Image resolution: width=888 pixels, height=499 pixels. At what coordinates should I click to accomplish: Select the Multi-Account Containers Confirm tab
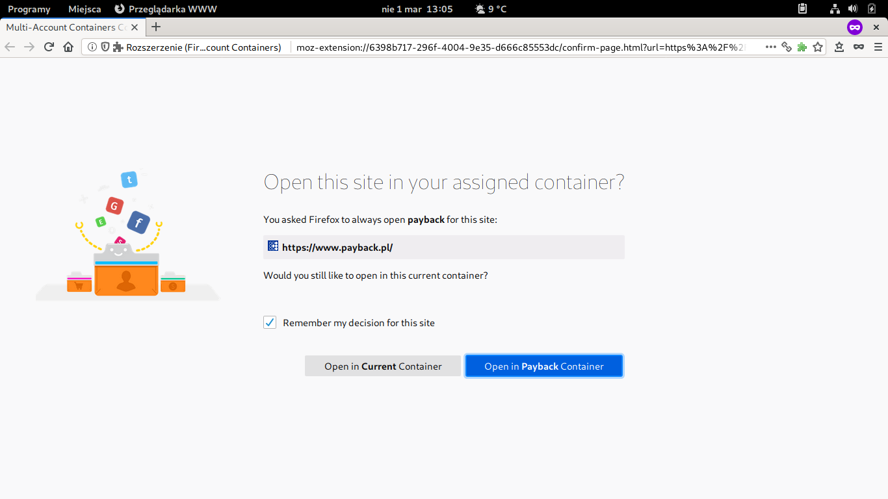click(65, 27)
